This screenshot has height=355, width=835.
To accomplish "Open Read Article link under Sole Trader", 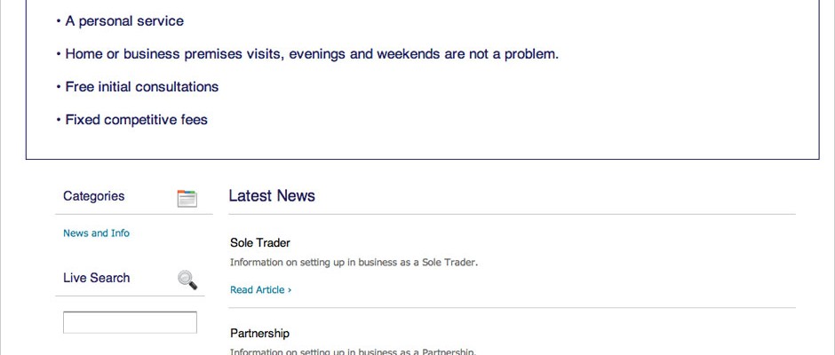I will 260,289.
